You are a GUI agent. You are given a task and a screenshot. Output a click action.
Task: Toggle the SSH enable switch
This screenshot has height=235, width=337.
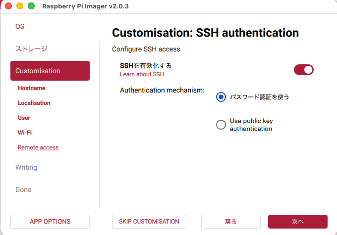(304, 70)
